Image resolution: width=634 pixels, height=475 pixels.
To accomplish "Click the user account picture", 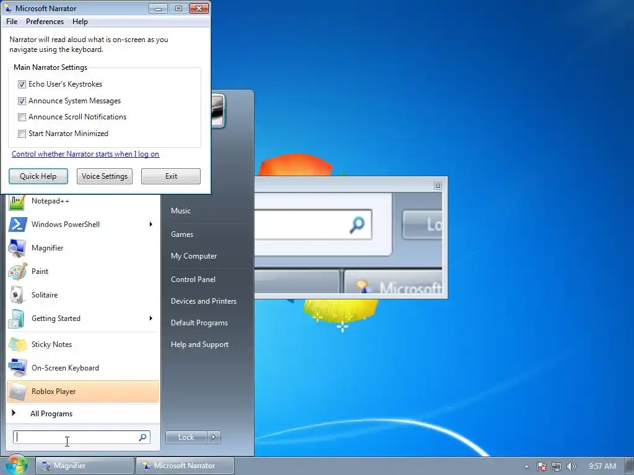I will (217, 111).
